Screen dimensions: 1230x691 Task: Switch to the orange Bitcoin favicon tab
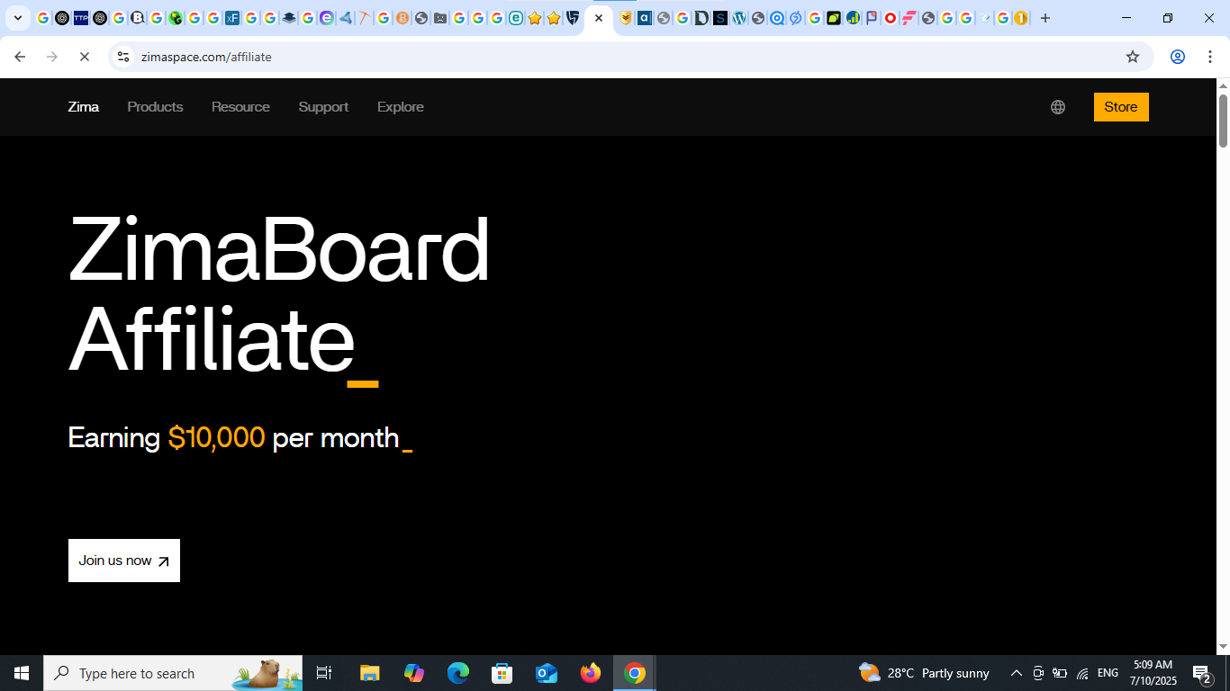point(402,18)
